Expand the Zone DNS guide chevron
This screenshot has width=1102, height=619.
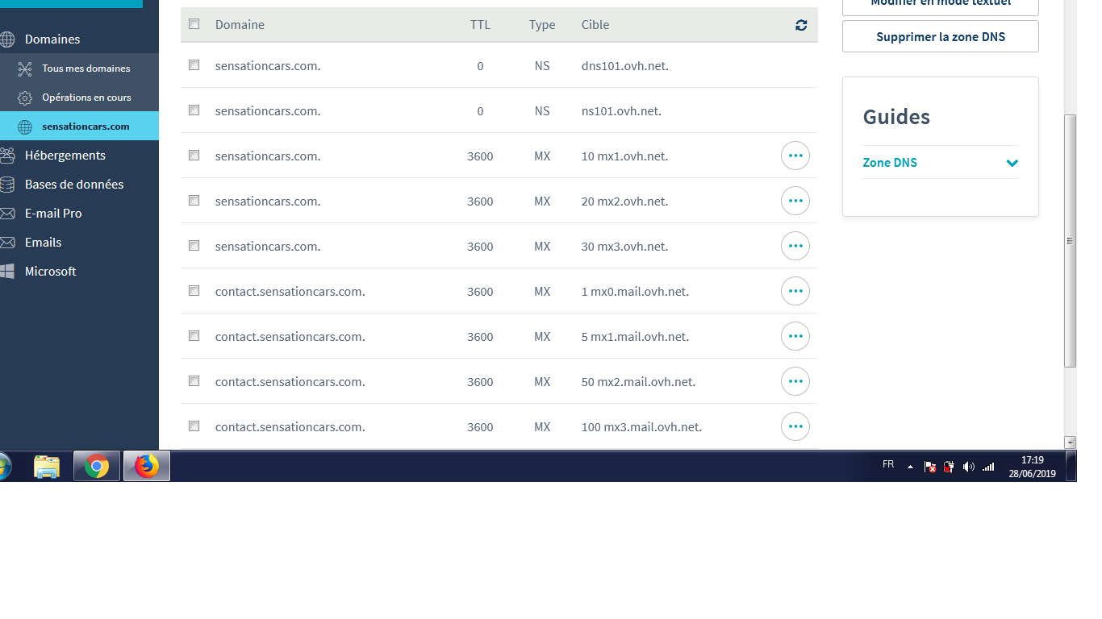(1012, 163)
